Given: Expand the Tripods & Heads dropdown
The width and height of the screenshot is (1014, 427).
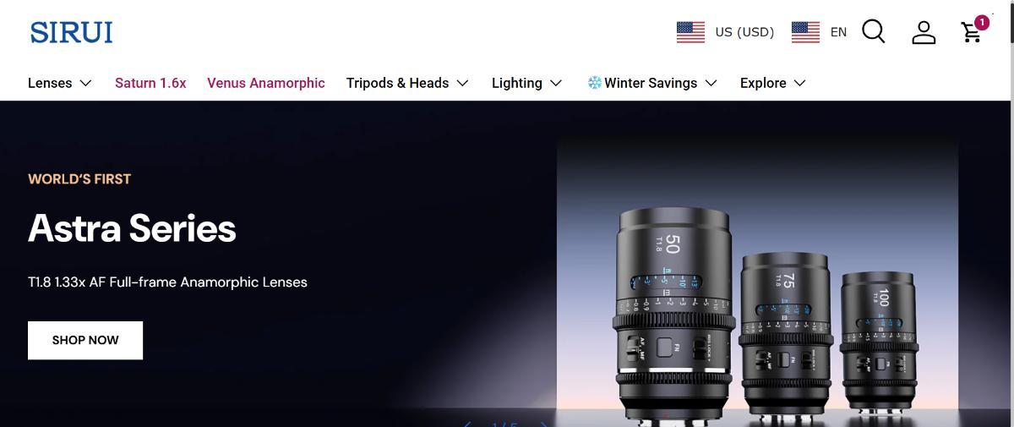Looking at the screenshot, I should tap(407, 83).
